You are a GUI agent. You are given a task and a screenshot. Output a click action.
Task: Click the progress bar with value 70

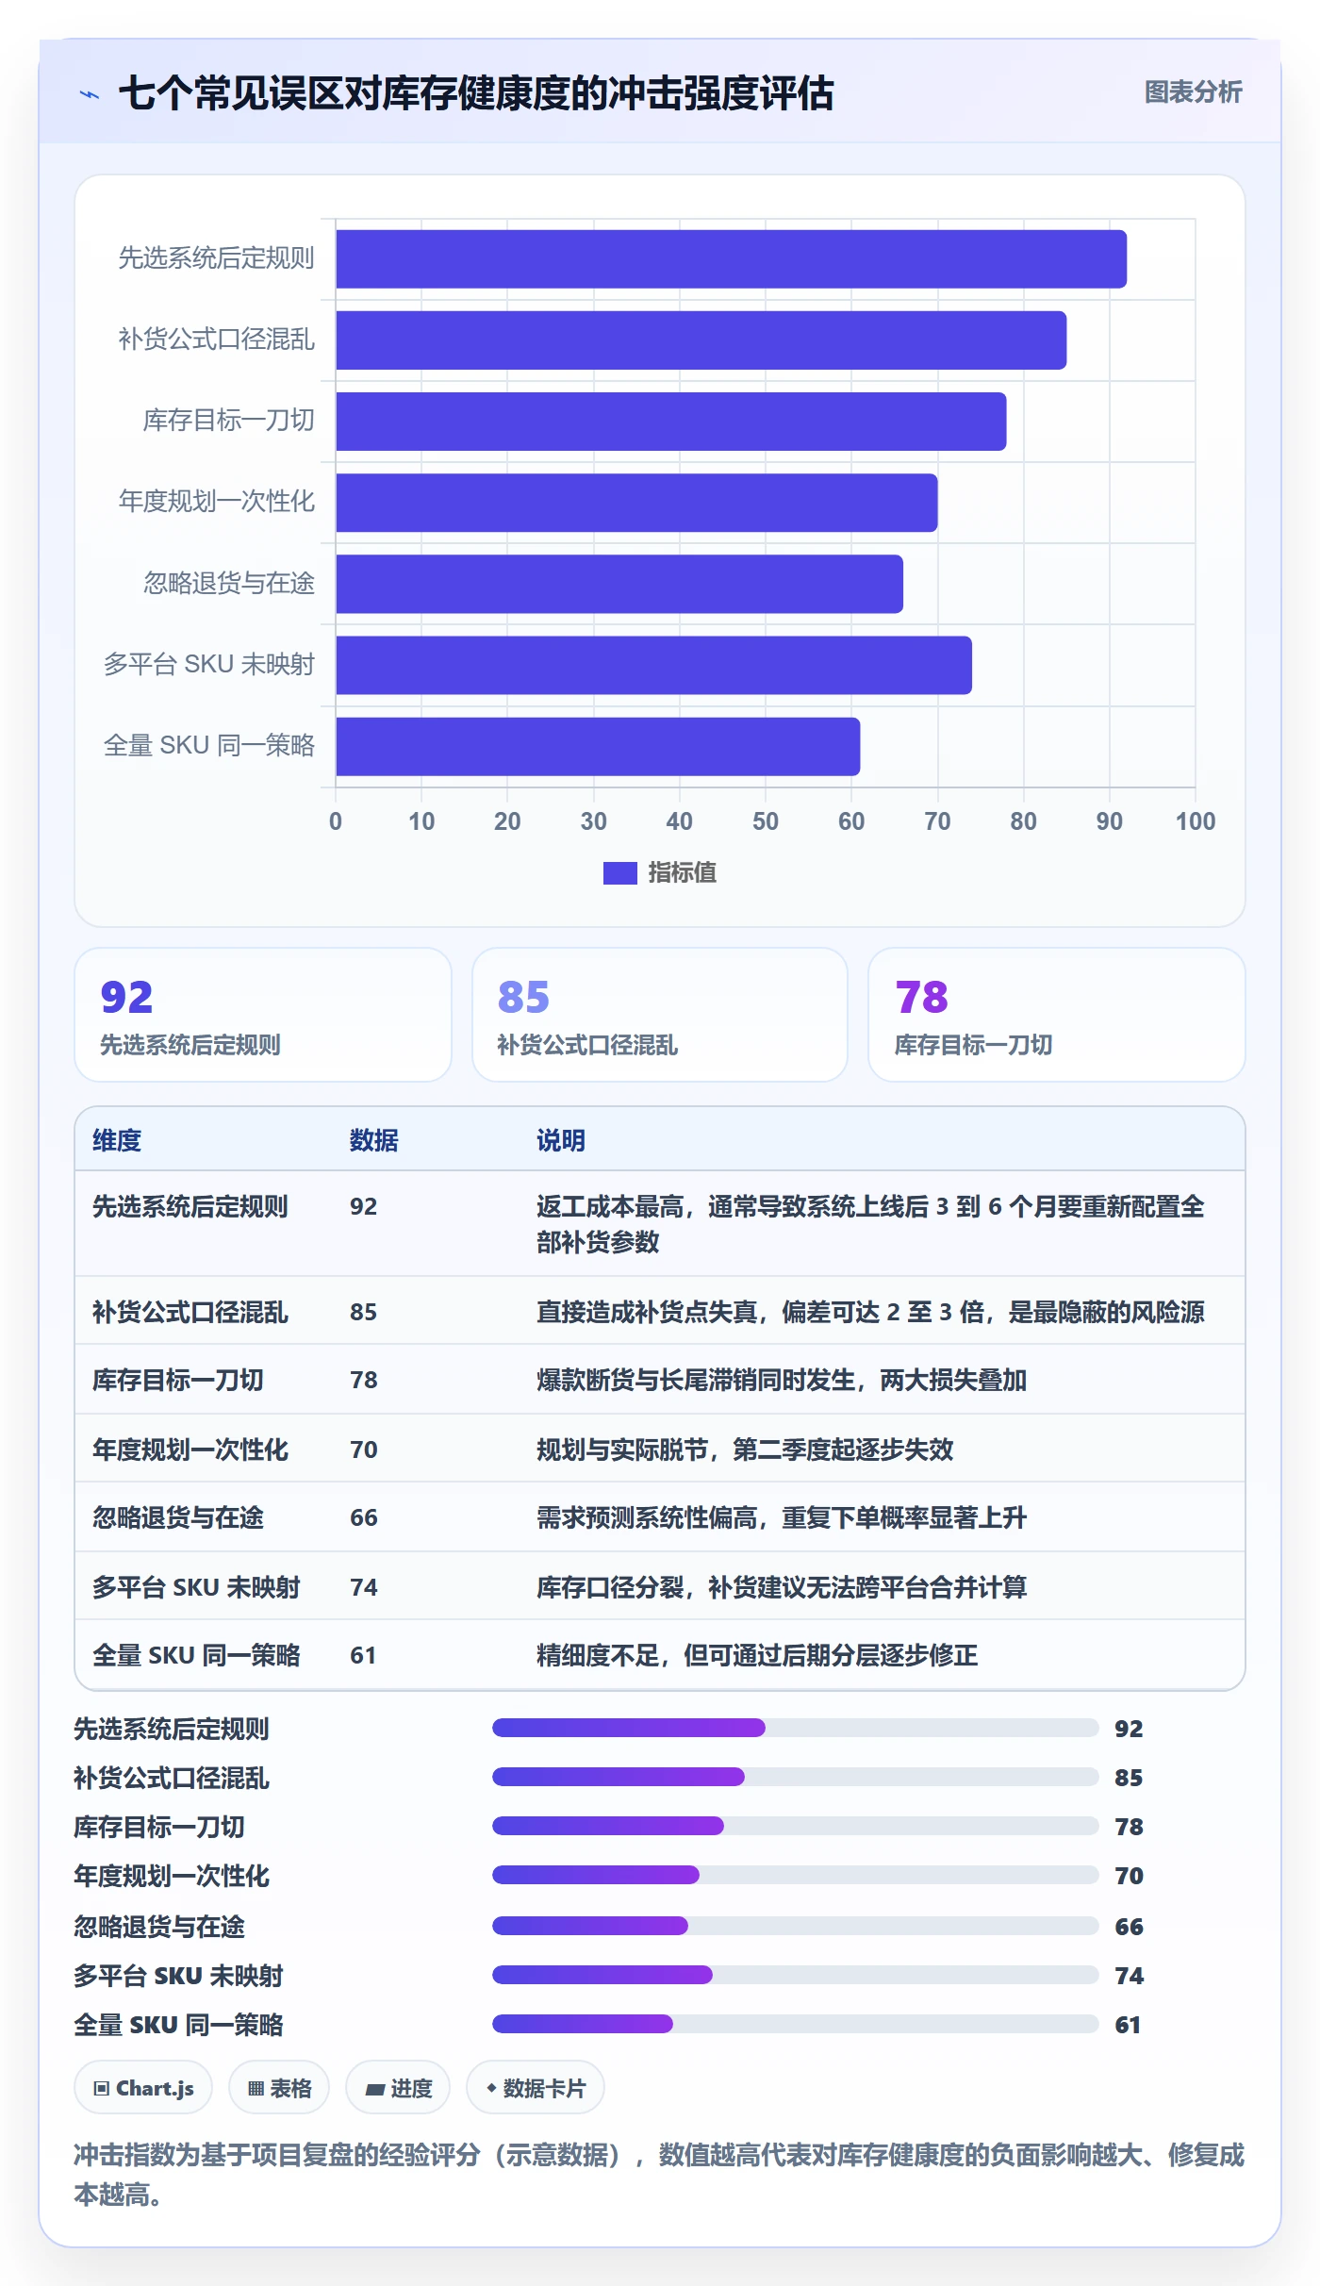795,1875
